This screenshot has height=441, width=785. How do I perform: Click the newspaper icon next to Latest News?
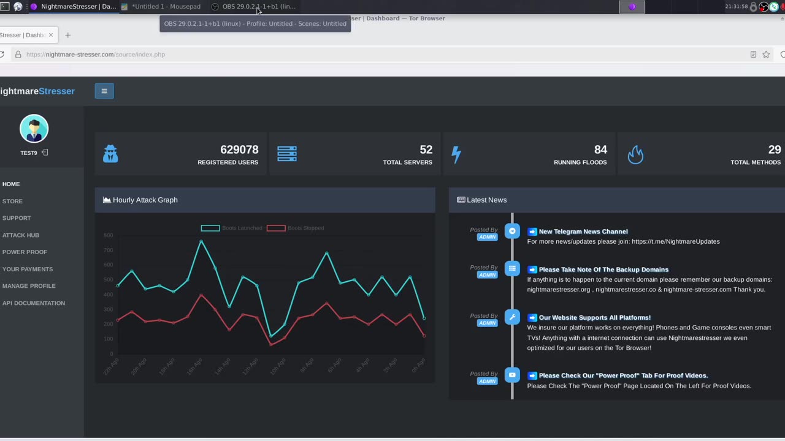tap(461, 200)
